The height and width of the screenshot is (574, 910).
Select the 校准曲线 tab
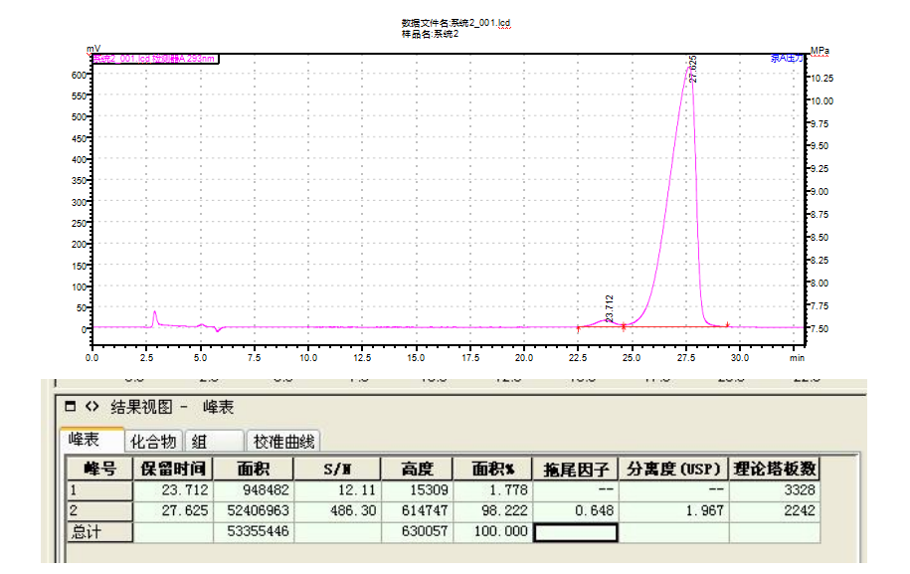click(x=284, y=441)
